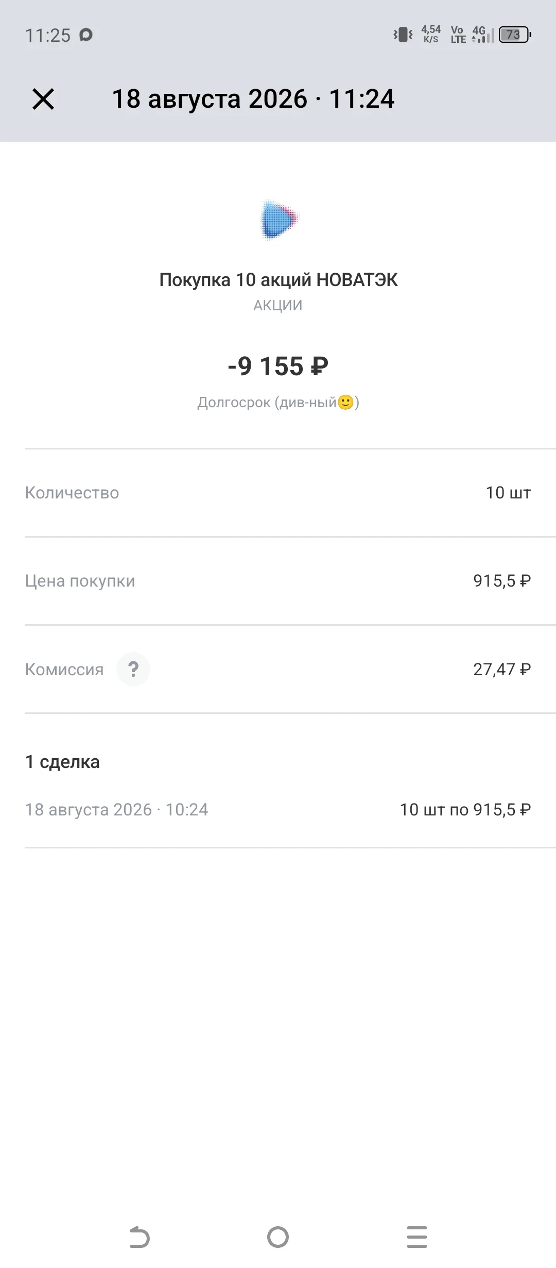Tap the АКЦИИ asset type label

coord(278,306)
